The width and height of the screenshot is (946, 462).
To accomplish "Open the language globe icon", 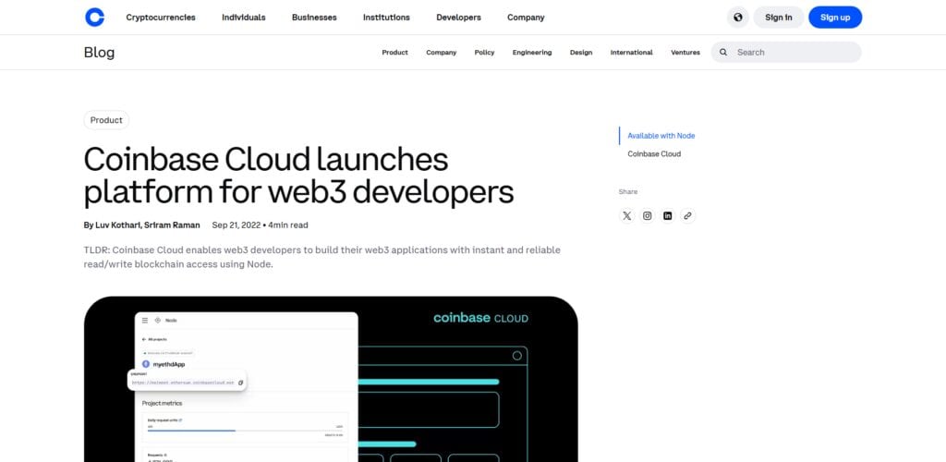I will [x=738, y=17].
